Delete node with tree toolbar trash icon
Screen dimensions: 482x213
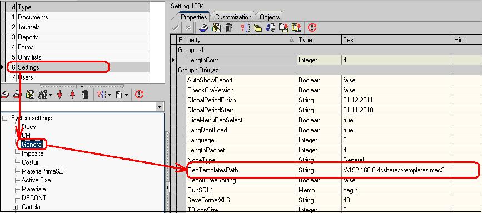tap(85, 95)
